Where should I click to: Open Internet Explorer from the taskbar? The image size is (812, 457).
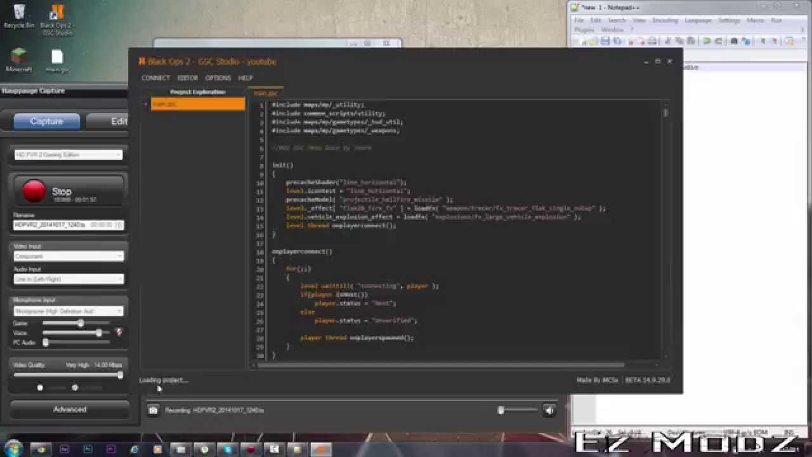tap(134, 449)
